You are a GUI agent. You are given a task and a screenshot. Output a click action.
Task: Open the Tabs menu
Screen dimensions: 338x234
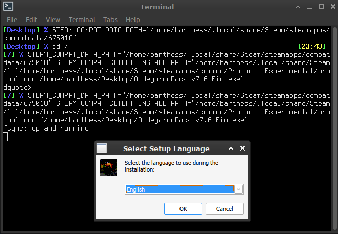[110, 19]
